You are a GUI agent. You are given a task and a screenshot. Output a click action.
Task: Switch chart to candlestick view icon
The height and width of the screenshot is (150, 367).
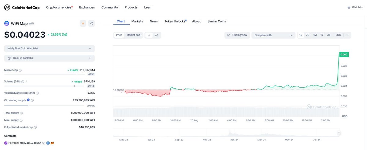(157, 35)
